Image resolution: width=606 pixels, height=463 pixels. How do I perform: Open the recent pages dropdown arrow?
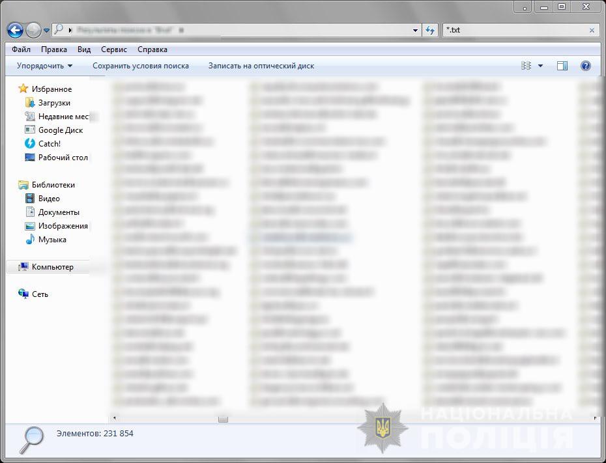46,30
